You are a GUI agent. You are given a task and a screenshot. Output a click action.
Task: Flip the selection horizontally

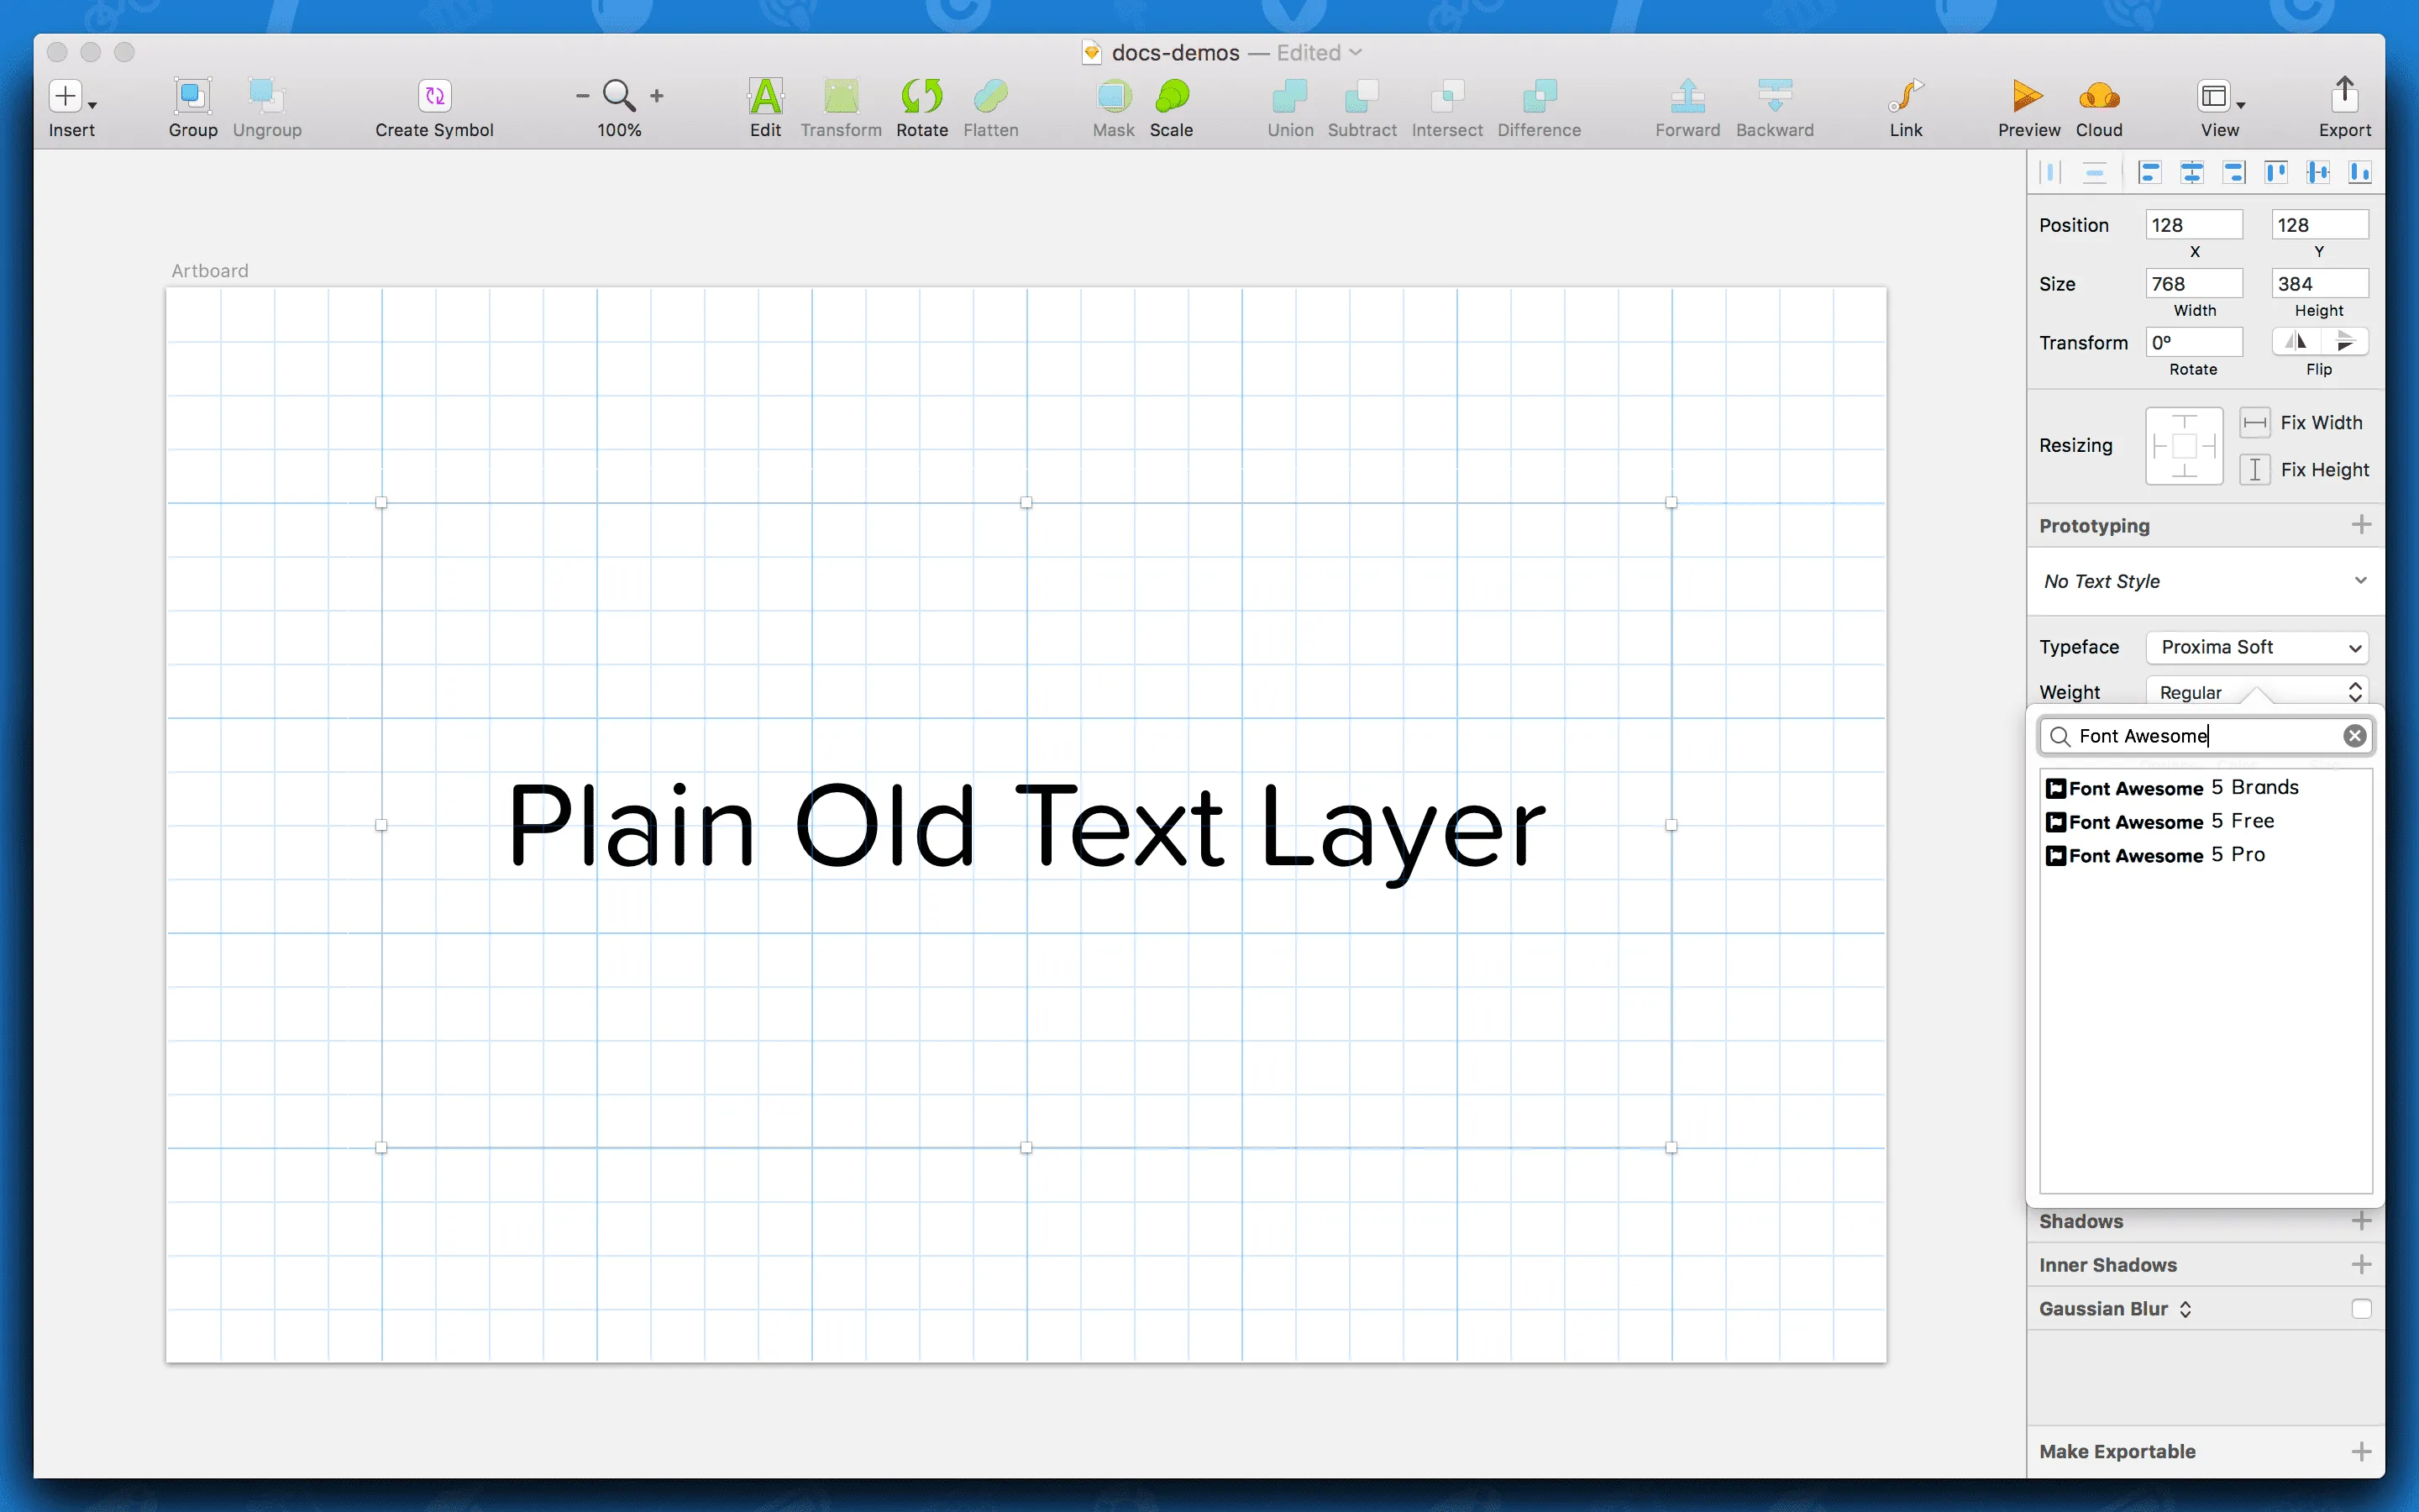click(x=2295, y=341)
